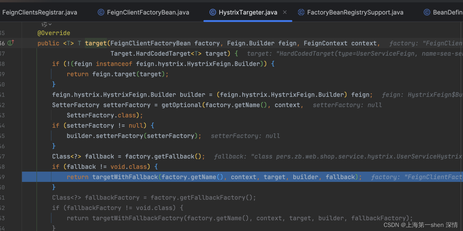Image resolution: width=463 pixels, height=231 pixels.
Task: Click the gutter next to the @Override line
Action: click(11, 33)
